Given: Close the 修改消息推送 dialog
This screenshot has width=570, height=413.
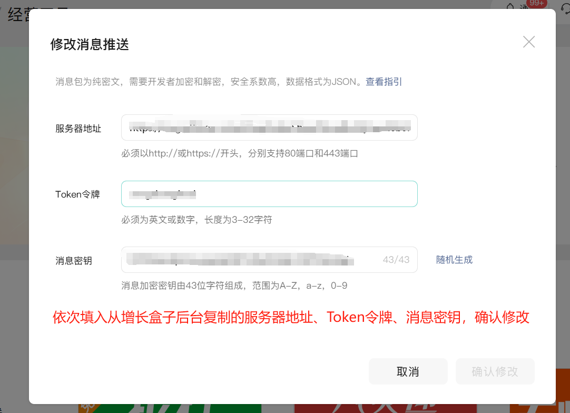Looking at the screenshot, I should 529,42.
